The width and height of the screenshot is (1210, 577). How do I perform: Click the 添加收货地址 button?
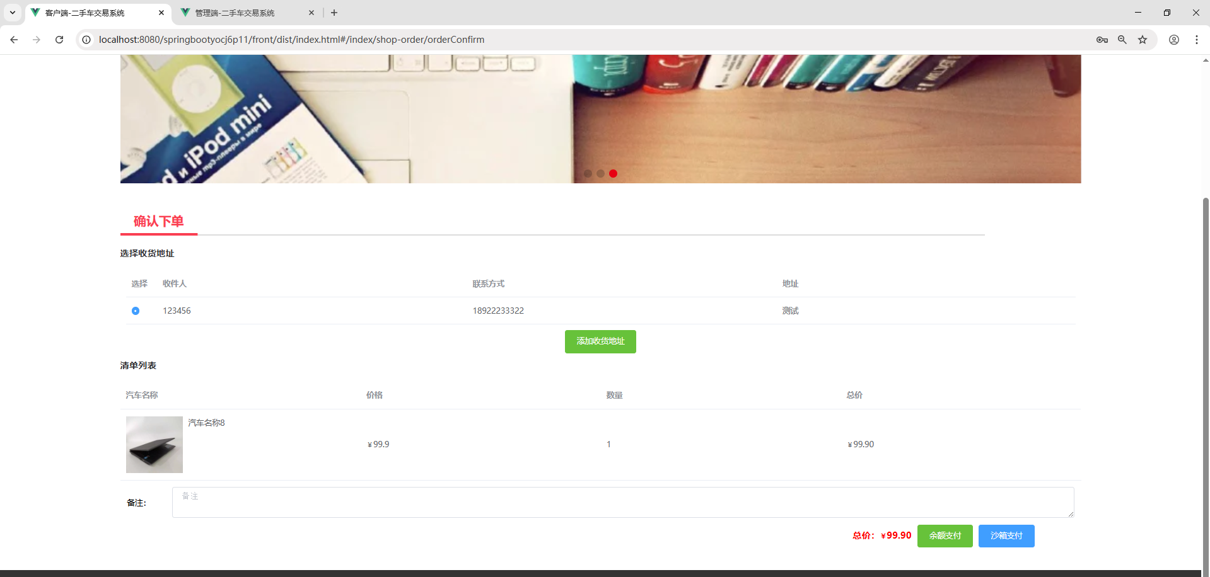tap(600, 341)
